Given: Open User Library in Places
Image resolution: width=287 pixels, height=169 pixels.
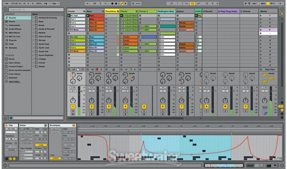Looking at the screenshot, I should coord(14,63).
